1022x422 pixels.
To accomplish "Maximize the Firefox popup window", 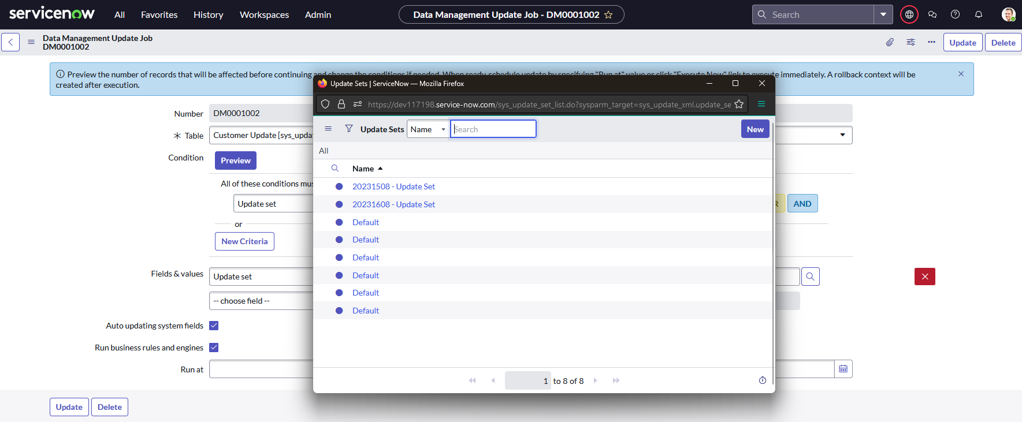I will (x=735, y=83).
